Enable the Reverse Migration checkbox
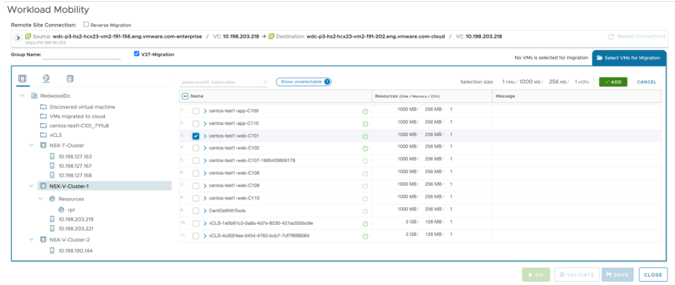 coord(86,25)
